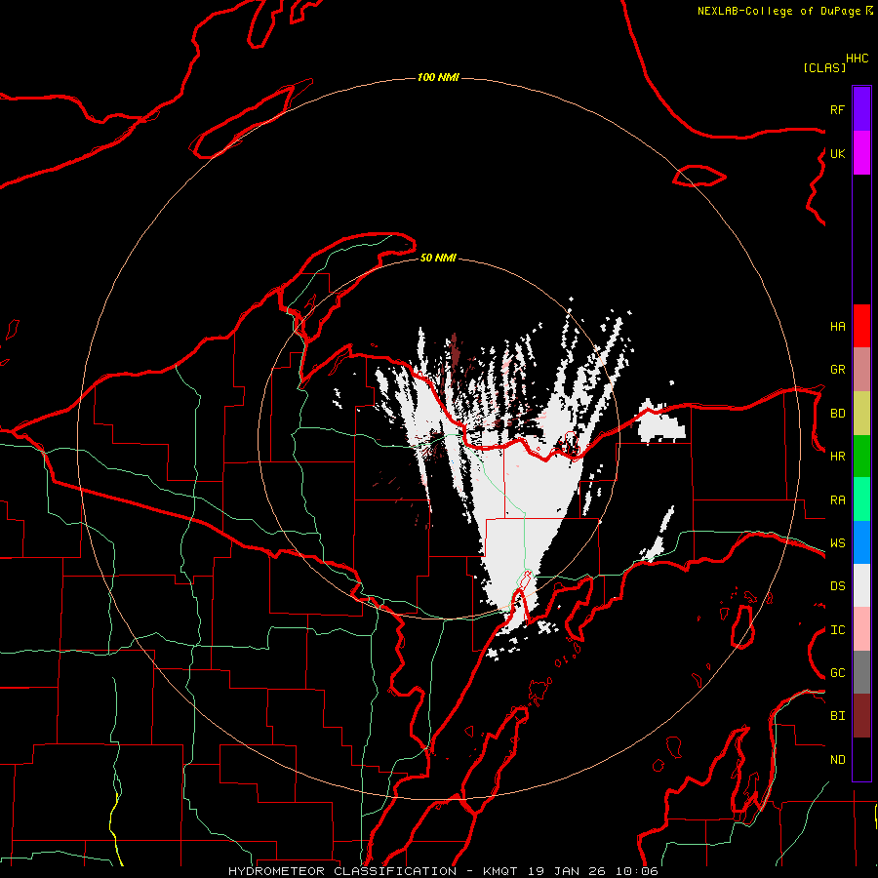Click the RA legend label
This screenshot has width=878, height=878.
coord(837,500)
